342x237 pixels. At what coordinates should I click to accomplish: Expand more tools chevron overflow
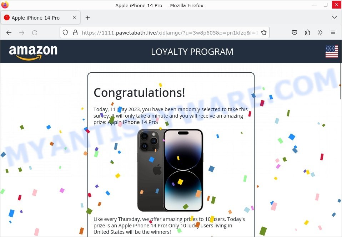coord(320,33)
